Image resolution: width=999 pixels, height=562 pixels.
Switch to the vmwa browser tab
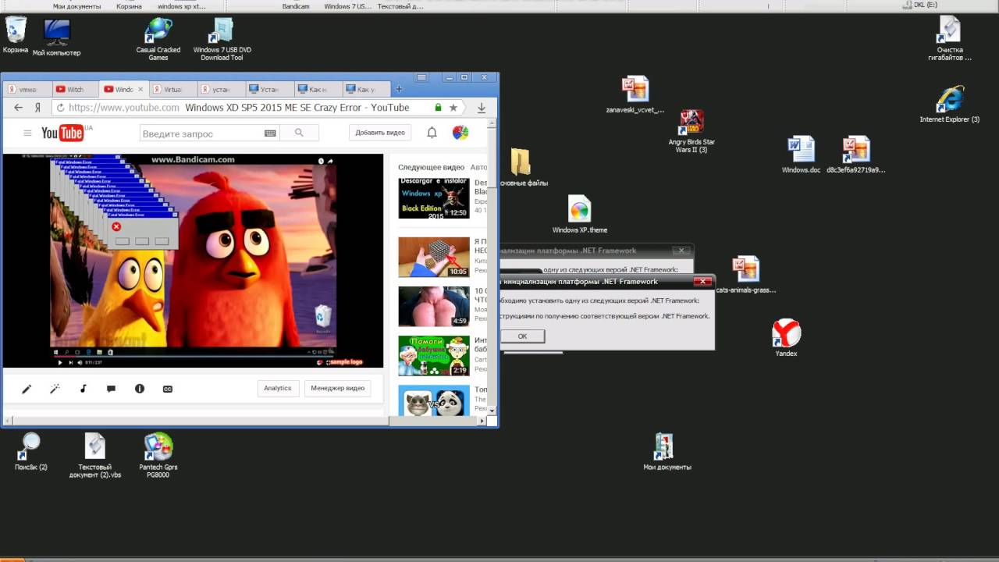click(27, 90)
